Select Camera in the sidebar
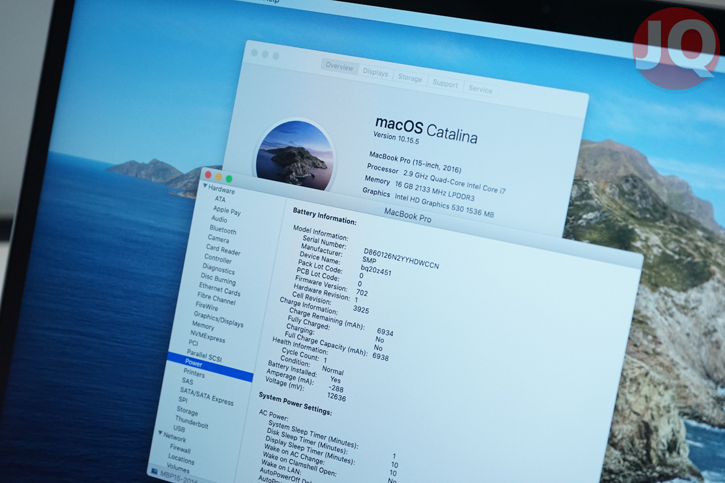 coord(218,239)
